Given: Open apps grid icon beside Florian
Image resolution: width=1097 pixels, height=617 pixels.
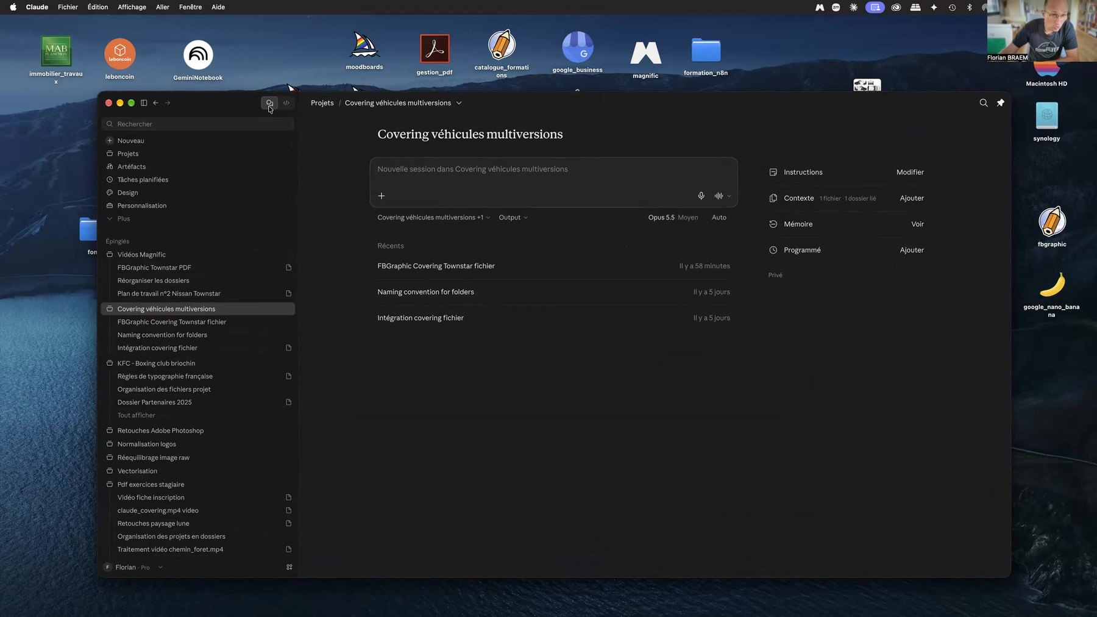Looking at the screenshot, I should tap(289, 567).
